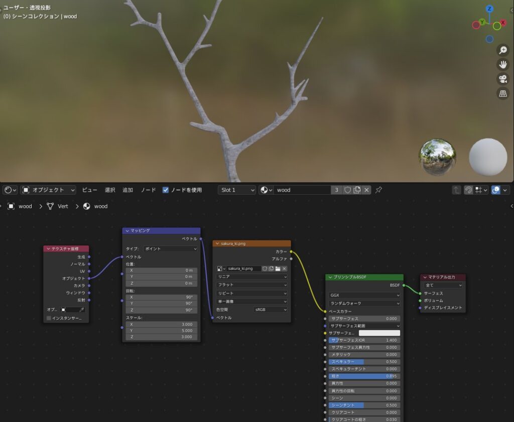Click the 粗さ roughness slider

click(364, 376)
